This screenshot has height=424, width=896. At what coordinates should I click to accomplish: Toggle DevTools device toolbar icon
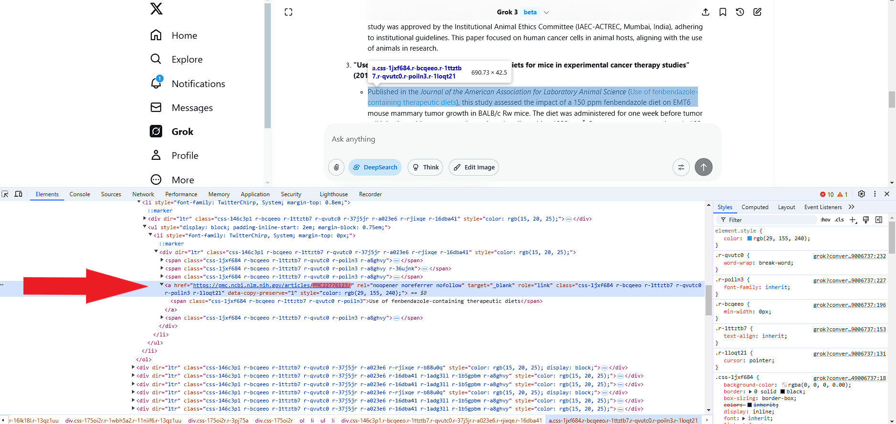point(19,194)
